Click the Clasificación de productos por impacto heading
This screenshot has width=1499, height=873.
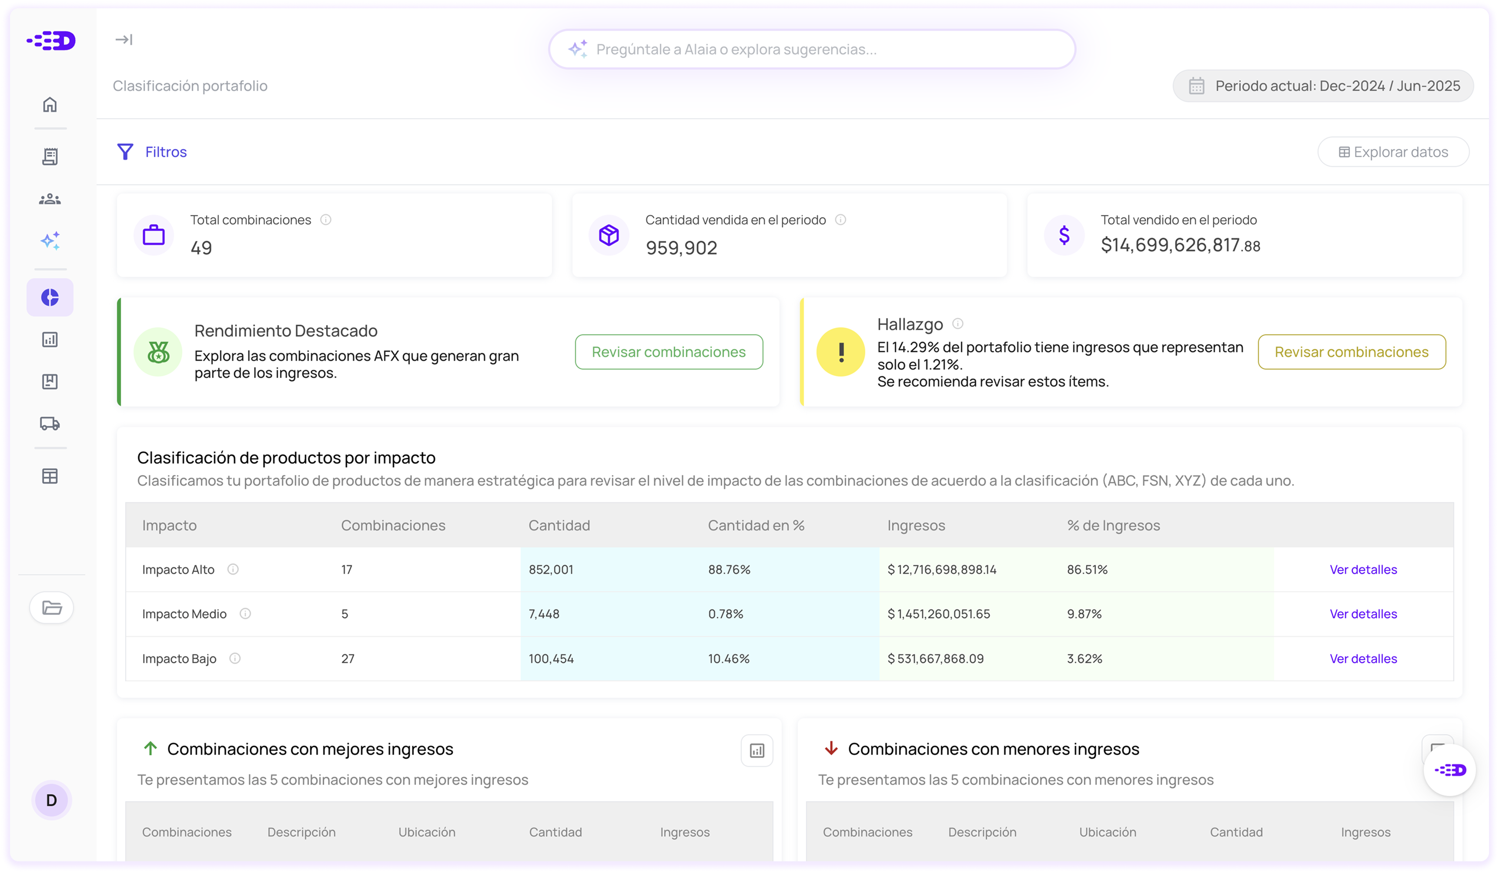pos(286,458)
